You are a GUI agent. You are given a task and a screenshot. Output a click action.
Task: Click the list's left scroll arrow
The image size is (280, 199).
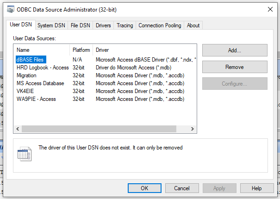tap(18, 129)
